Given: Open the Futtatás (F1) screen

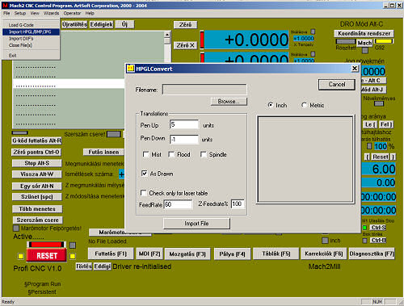Looking at the screenshot, I should 111,254.
